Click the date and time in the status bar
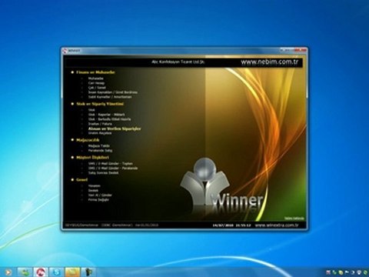The width and height of the screenshot is (369, 277). pyautogui.click(x=231, y=225)
